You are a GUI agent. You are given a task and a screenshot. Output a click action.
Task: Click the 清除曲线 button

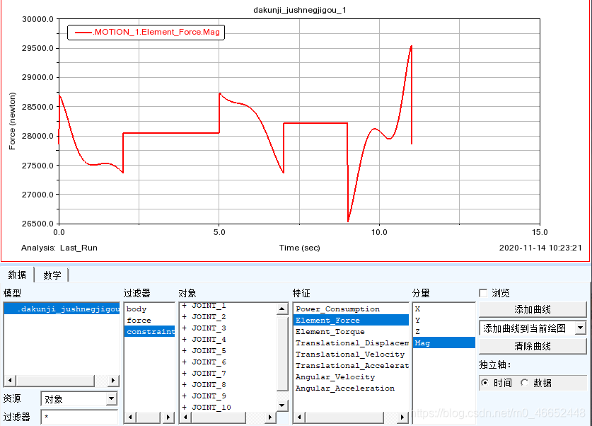[x=532, y=346]
